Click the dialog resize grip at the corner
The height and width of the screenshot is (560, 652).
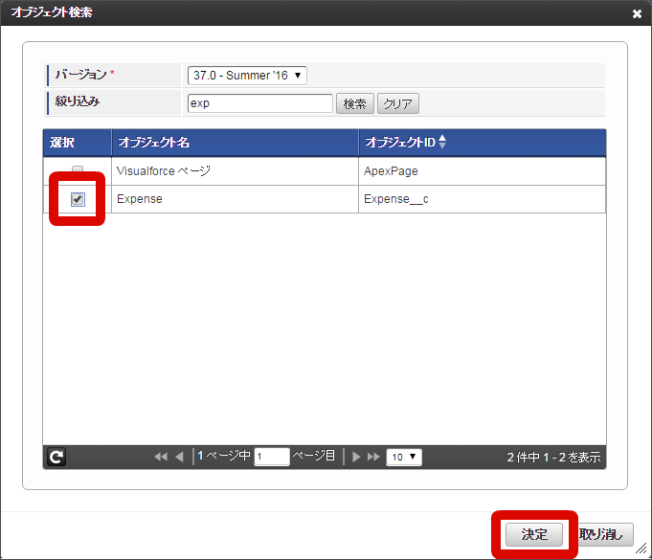point(641,549)
